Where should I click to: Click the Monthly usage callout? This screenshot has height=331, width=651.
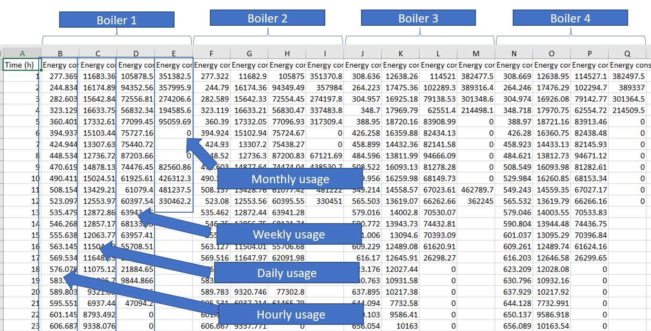[x=290, y=179]
